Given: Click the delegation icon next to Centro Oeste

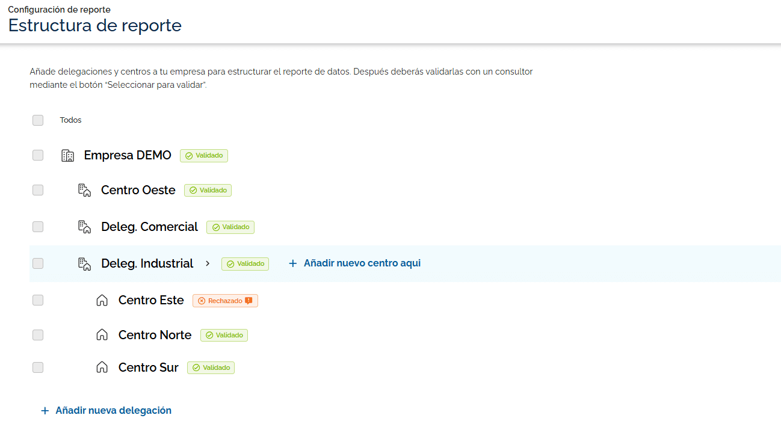Looking at the screenshot, I should (x=85, y=191).
